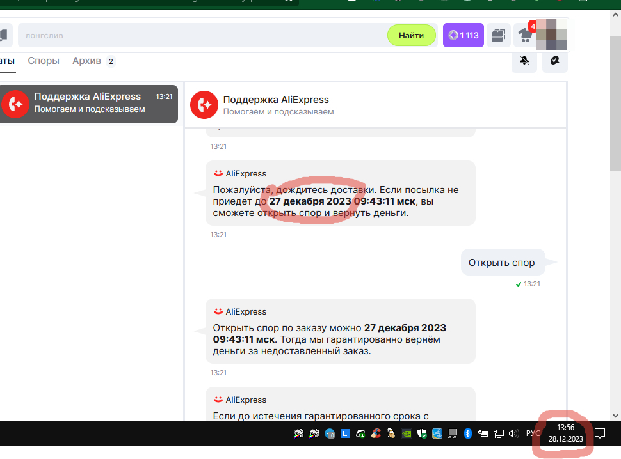This screenshot has width=621, height=459.
Task: Switch the РУС keyboard language indicator
Action: [x=533, y=433]
